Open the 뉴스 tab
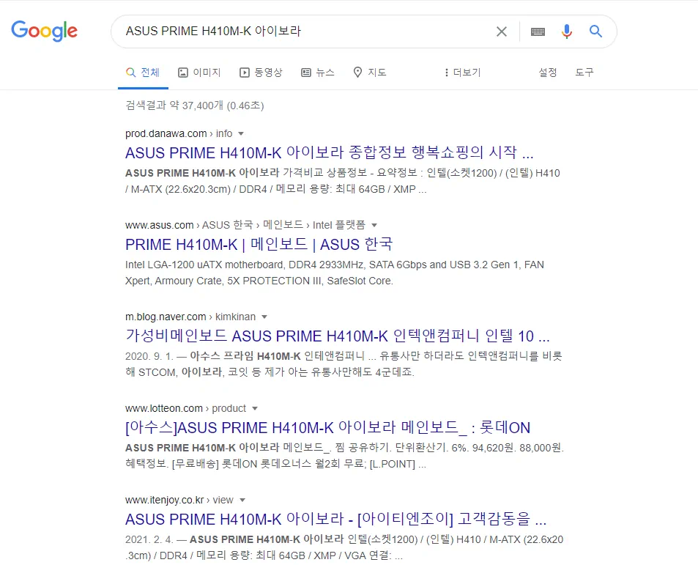 click(x=318, y=73)
